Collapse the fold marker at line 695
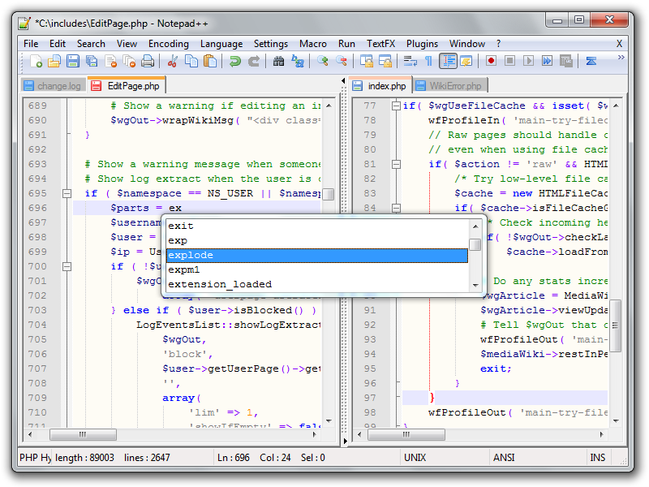This screenshot has width=649, height=487. point(67,193)
